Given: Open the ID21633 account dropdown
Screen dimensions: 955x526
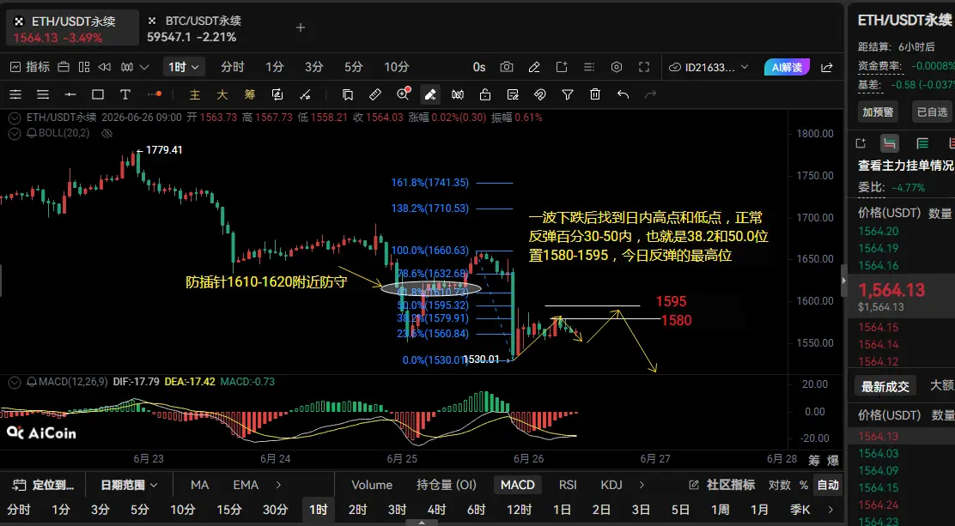Looking at the screenshot, I should click(x=709, y=67).
